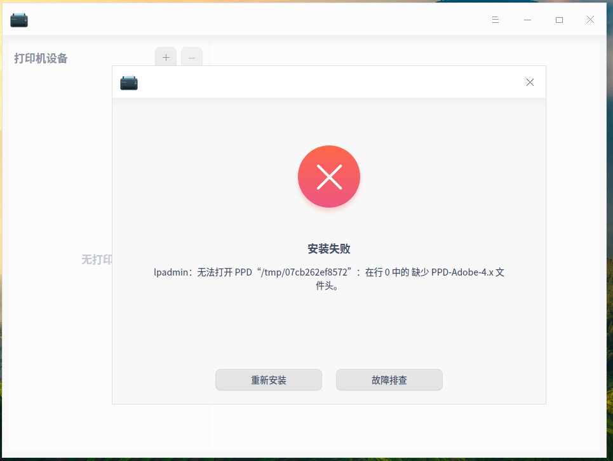
Task: Click the red error cross icon
Action: (329, 177)
